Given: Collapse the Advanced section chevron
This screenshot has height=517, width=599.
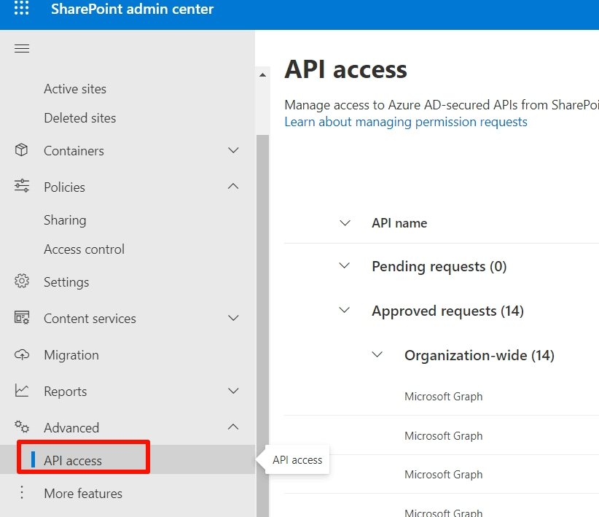Looking at the screenshot, I should coord(233,427).
